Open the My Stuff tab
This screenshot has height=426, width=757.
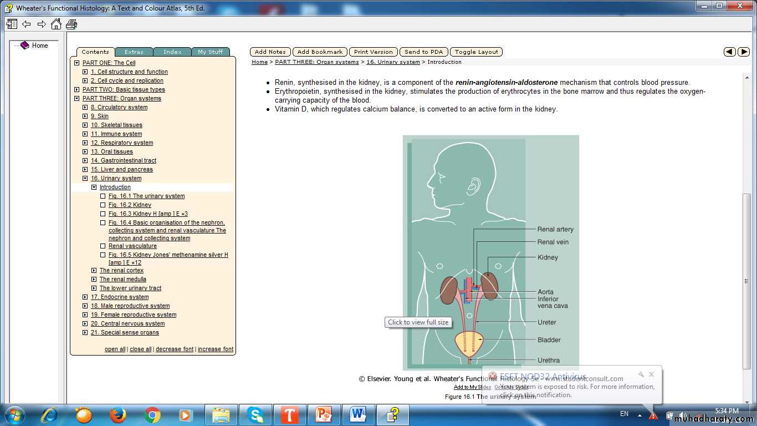(x=210, y=52)
